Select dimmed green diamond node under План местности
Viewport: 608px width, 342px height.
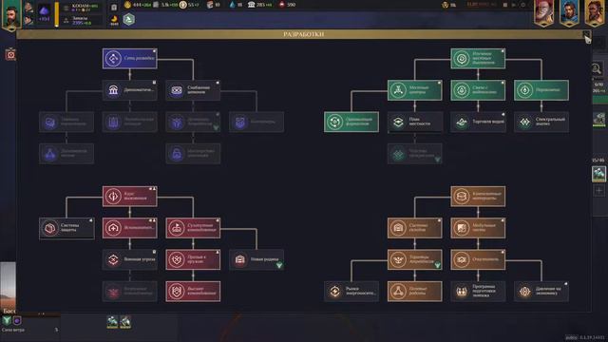pyautogui.click(x=414, y=154)
